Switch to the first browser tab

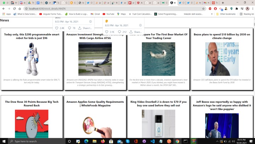coord(5,3)
